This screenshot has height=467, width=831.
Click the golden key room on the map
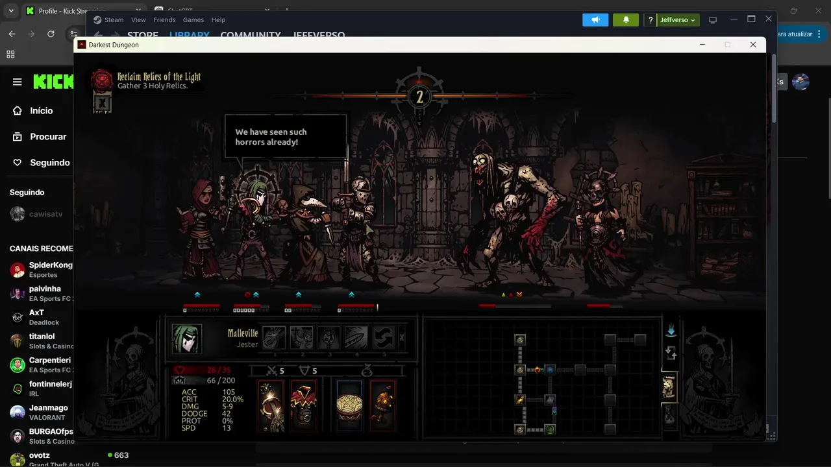coord(519,400)
